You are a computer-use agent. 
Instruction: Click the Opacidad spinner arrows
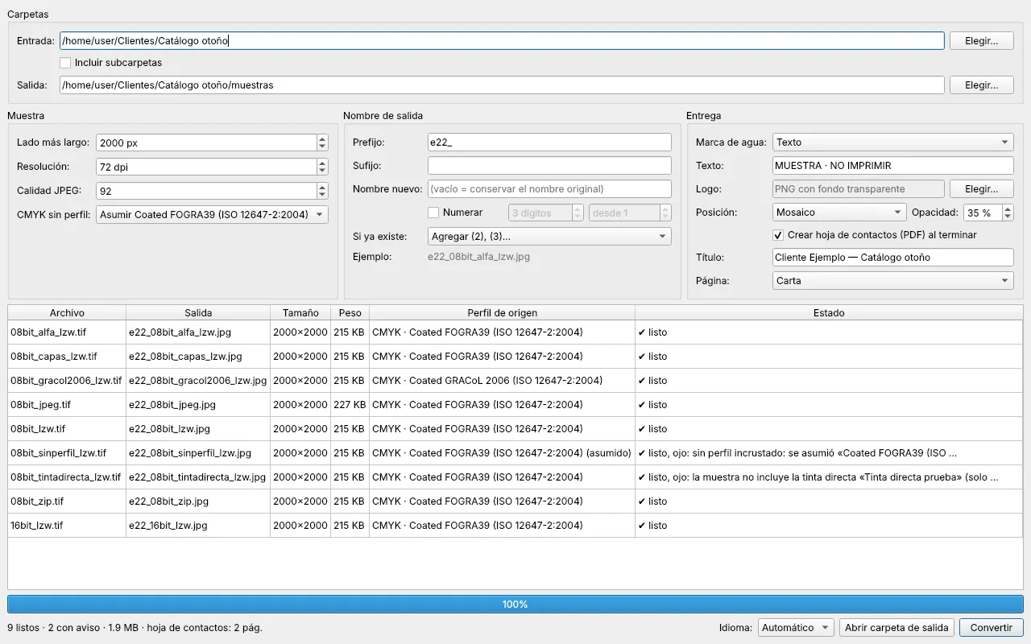(1008, 213)
